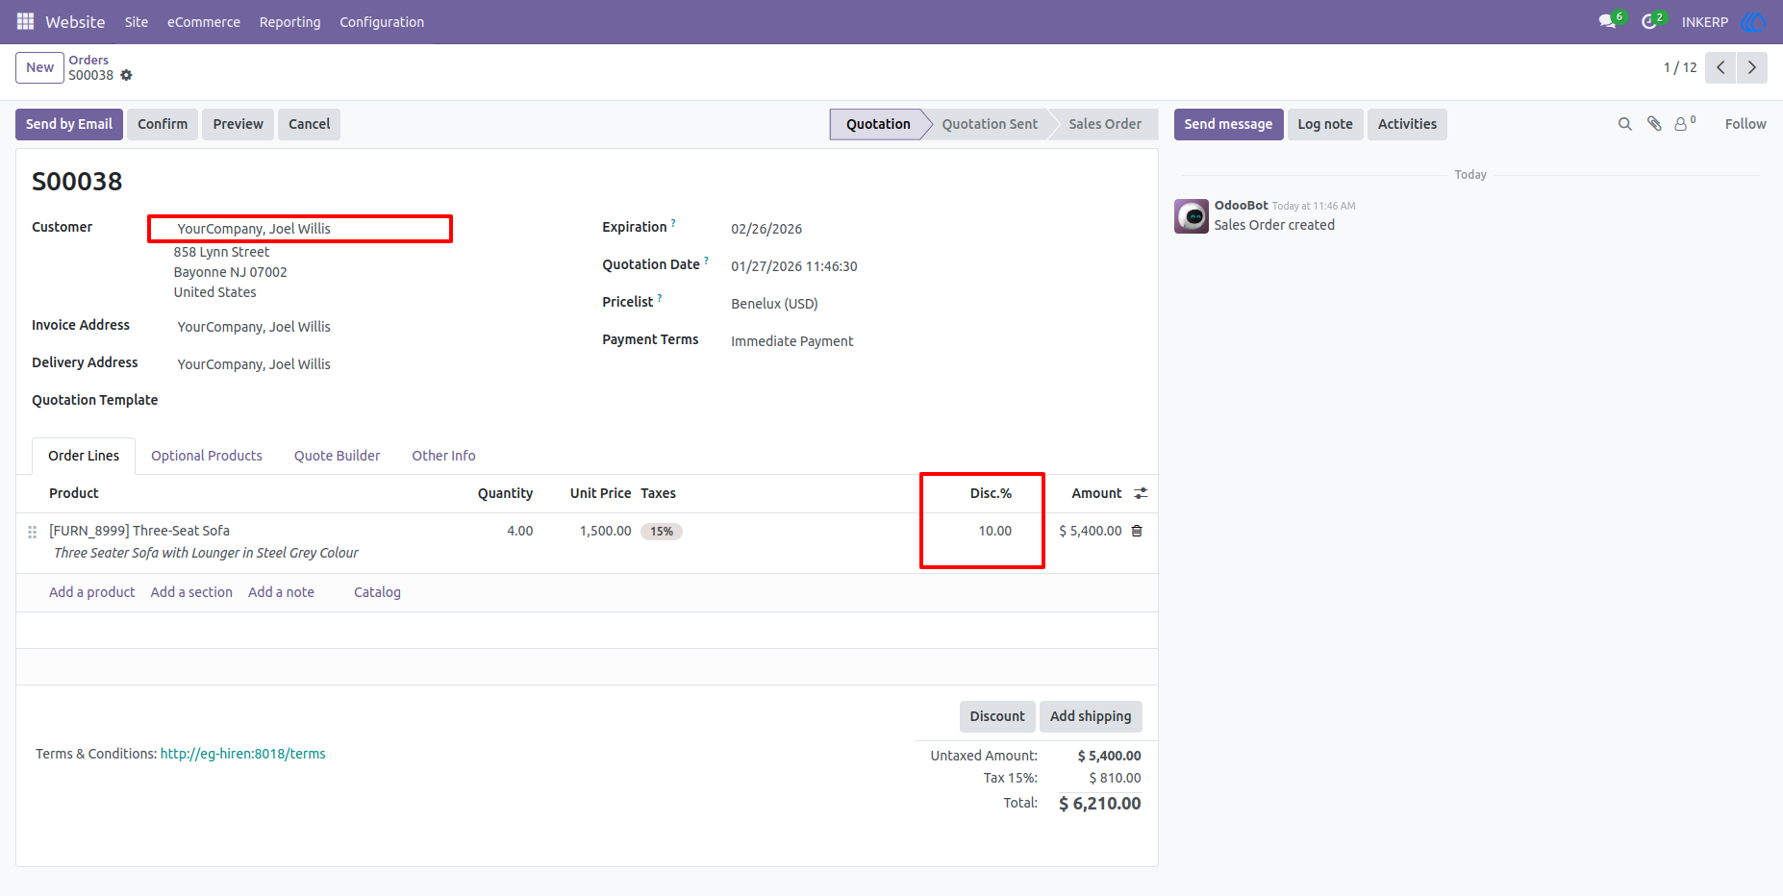Go to the previous order record

pyautogui.click(x=1720, y=67)
